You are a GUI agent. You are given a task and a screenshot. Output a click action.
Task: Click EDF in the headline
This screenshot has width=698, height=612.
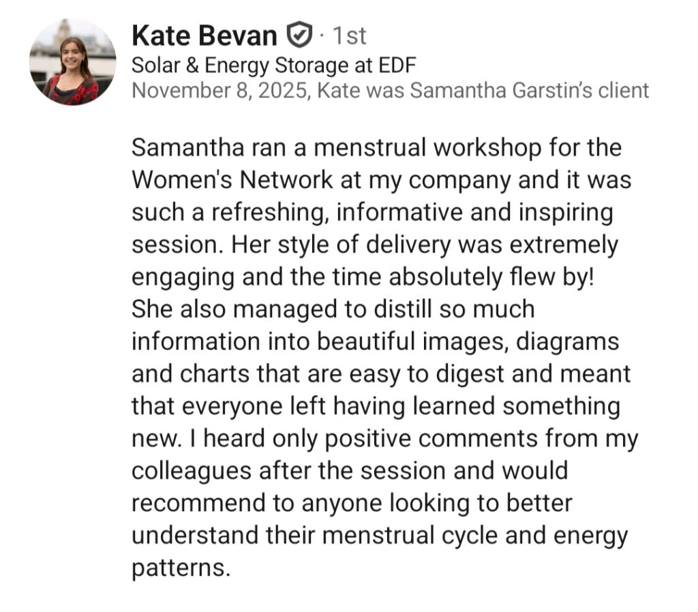pos(400,65)
